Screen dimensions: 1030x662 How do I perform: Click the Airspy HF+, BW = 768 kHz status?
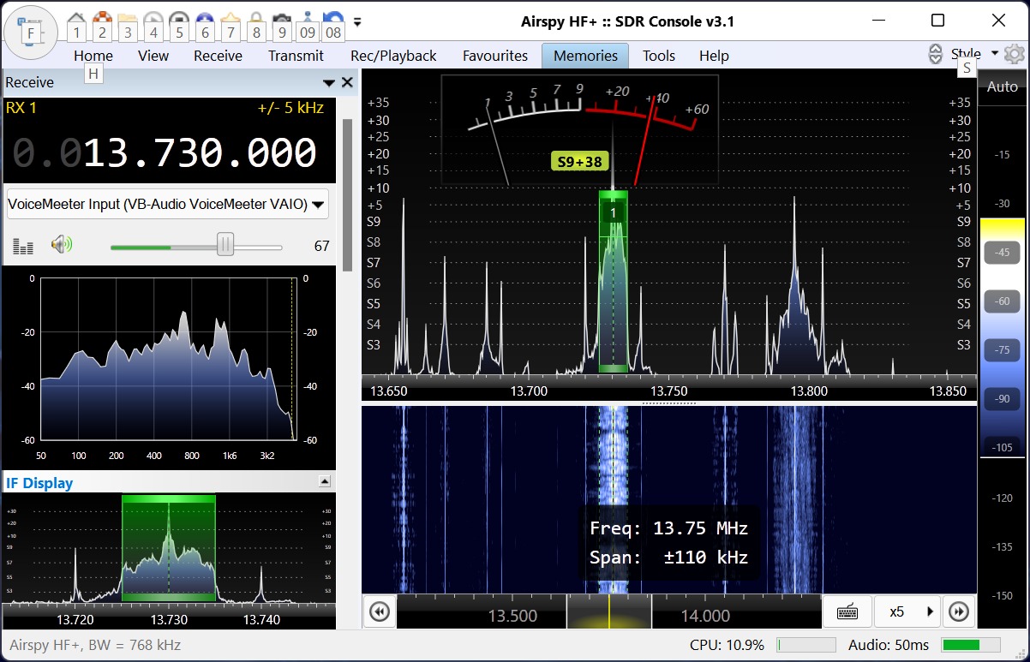[95, 645]
